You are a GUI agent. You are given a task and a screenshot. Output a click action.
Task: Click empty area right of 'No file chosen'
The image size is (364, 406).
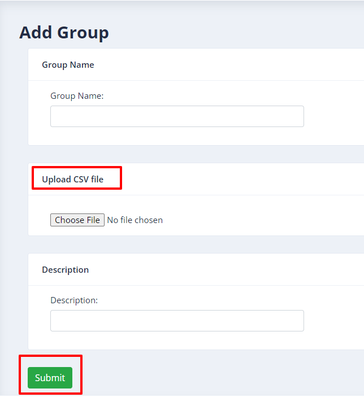click(259, 220)
